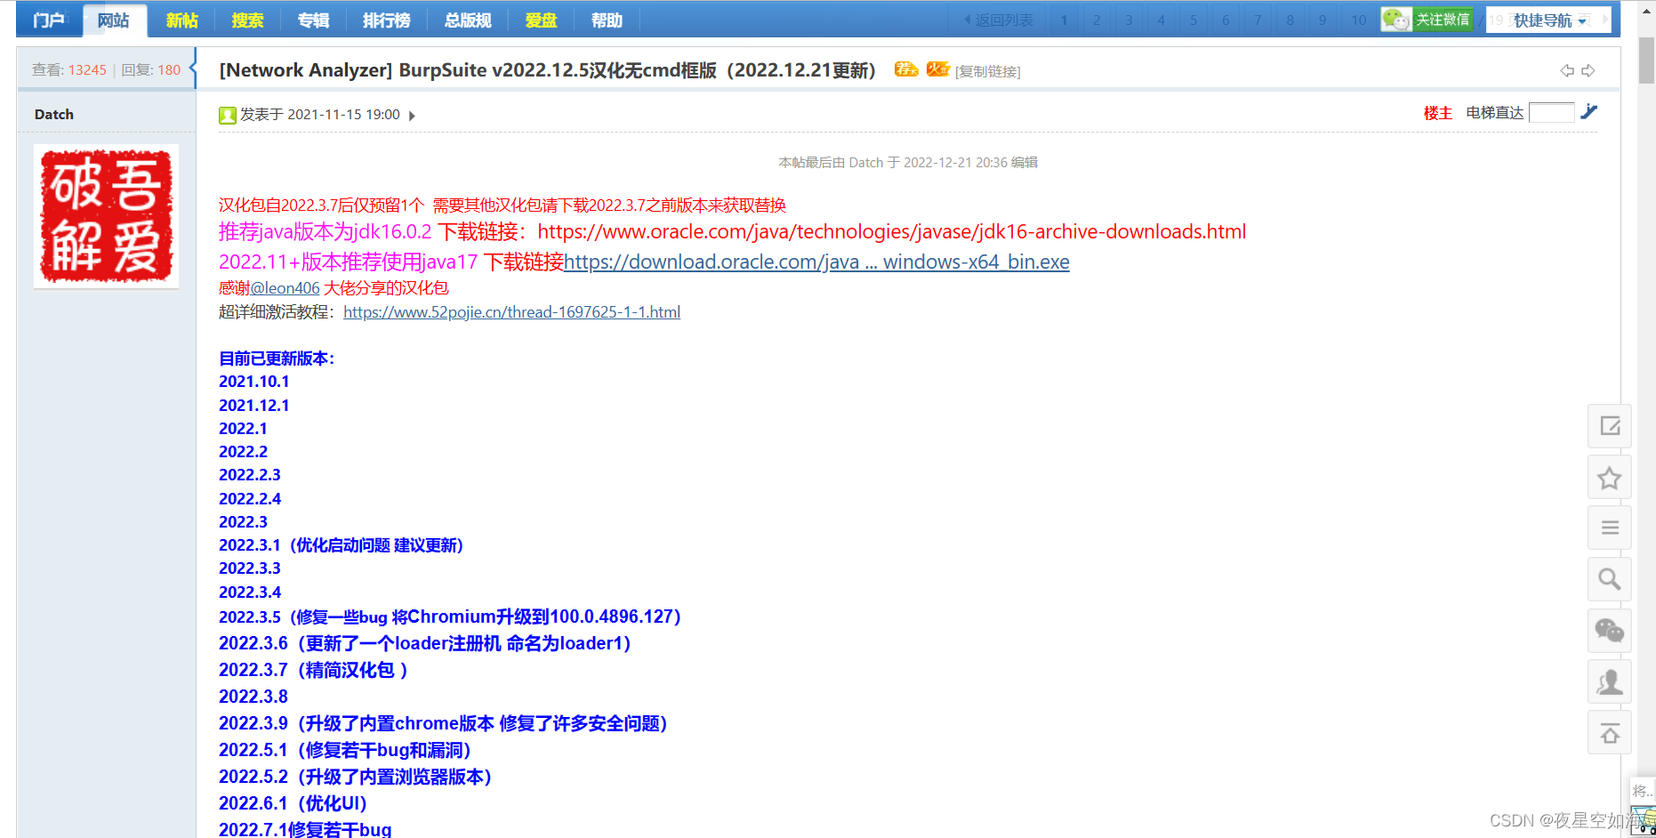Click the 复制链接 copy link text
This screenshot has width=1656, height=838.
coord(988,72)
